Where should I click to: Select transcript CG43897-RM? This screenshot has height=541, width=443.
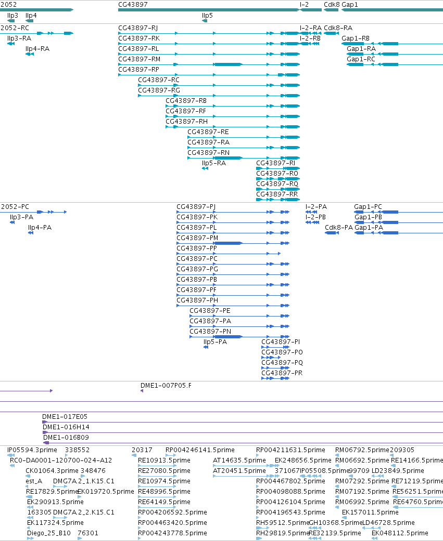[209, 64]
